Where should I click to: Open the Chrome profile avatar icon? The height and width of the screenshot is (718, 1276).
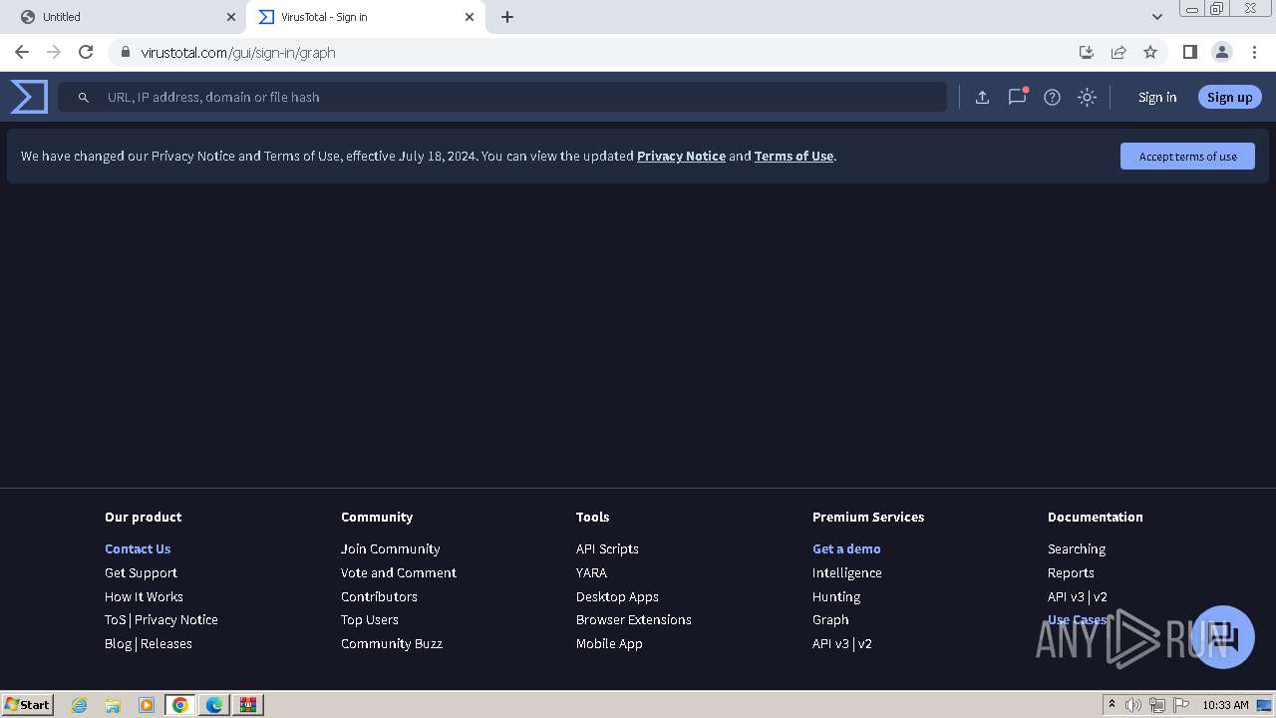pyautogui.click(x=1221, y=52)
